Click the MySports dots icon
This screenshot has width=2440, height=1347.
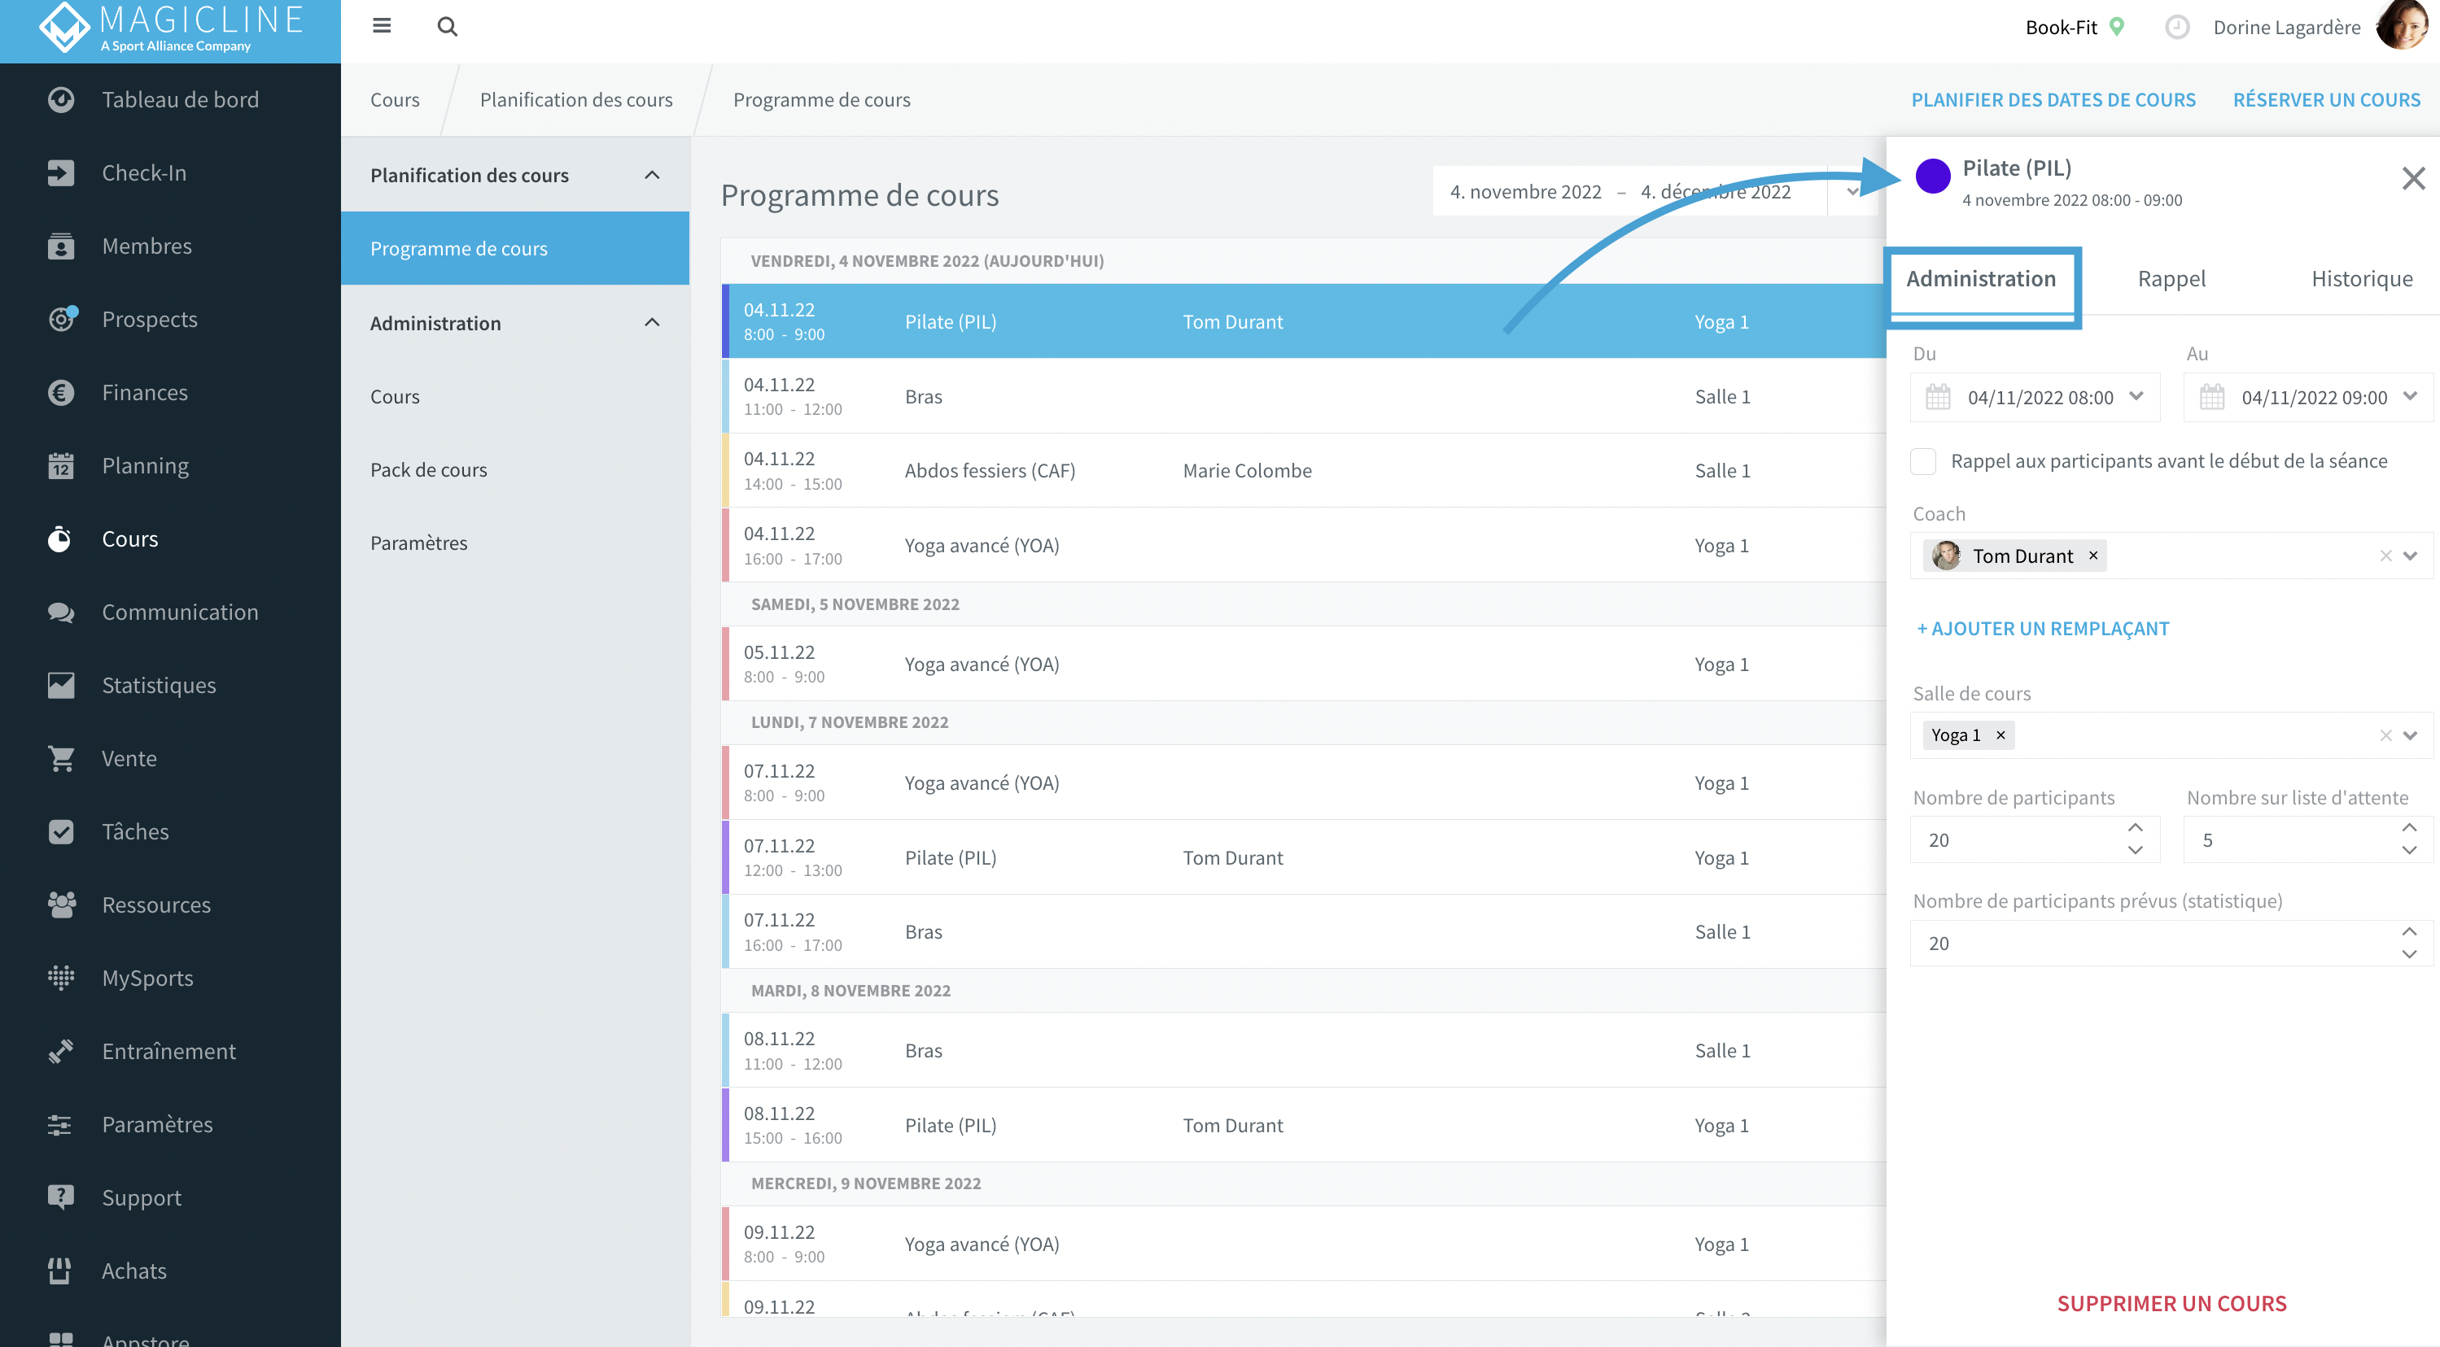coord(60,978)
